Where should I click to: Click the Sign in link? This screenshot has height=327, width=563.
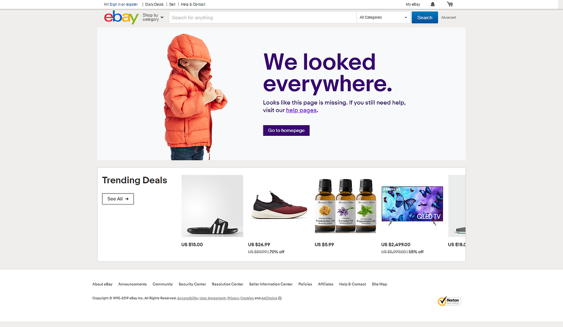[x=115, y=4]
